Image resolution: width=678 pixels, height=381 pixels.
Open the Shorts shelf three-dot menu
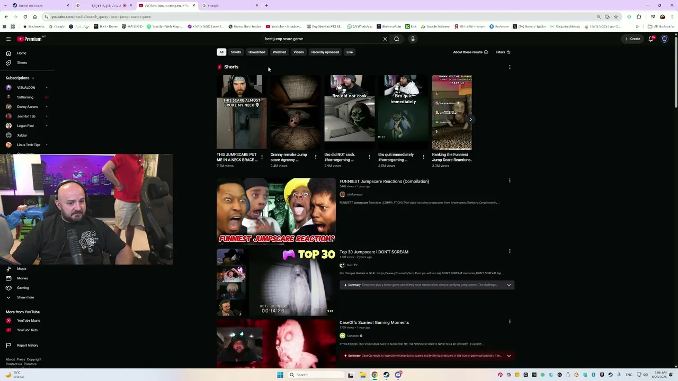tap(510, 67)
